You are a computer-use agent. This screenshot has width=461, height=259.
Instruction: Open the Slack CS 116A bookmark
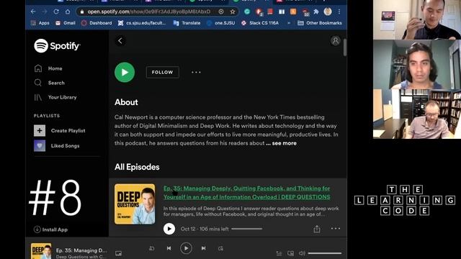point(259,23)
